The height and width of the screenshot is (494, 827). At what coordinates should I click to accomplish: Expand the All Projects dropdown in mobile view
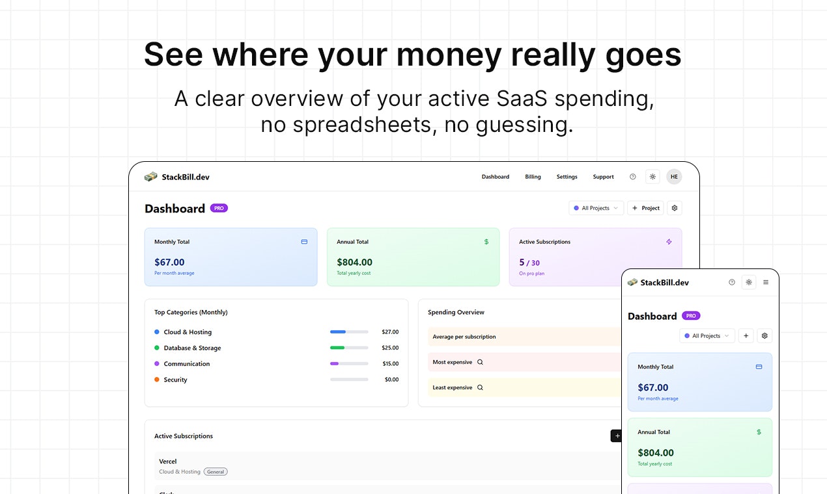(x=707, y=336)
